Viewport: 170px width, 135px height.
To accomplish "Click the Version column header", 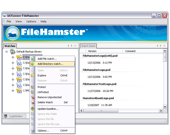I will [104, 51].
